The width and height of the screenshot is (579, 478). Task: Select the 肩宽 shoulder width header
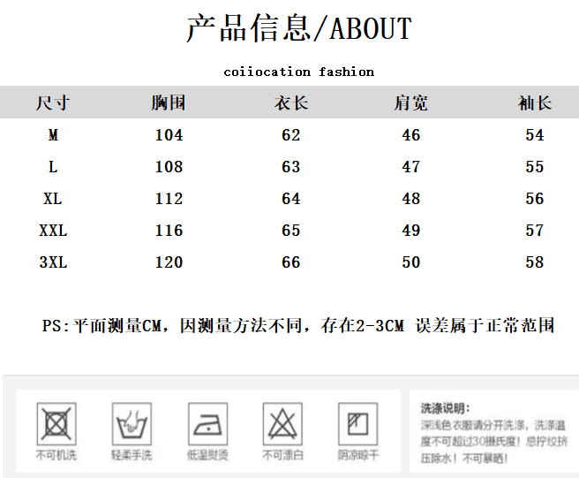(x=411, y=102)
